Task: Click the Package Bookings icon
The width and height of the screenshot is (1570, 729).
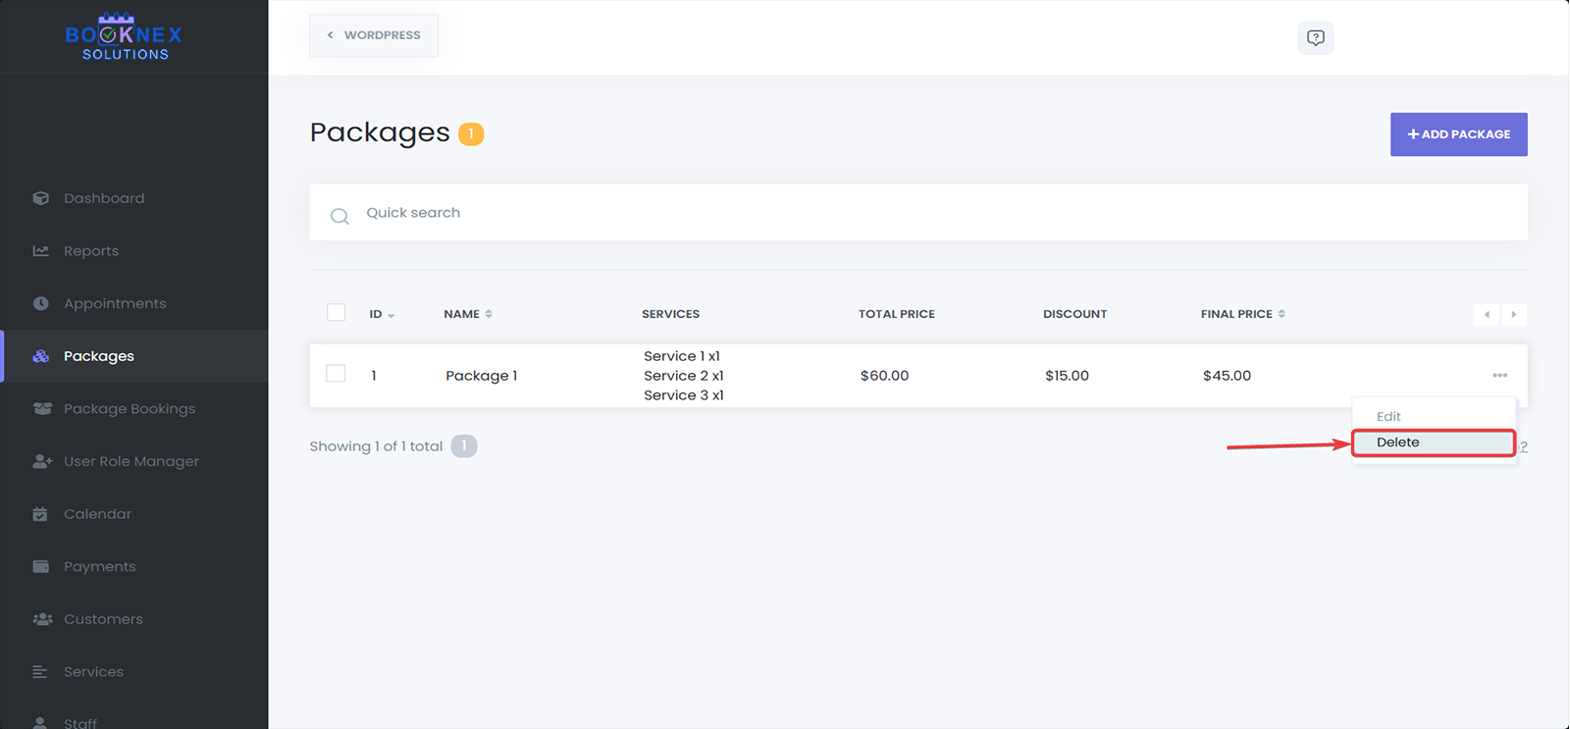Action: pyautogui.click(x=42, y=409)
